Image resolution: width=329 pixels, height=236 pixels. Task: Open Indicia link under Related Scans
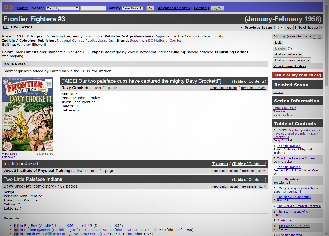pos(278,92)
